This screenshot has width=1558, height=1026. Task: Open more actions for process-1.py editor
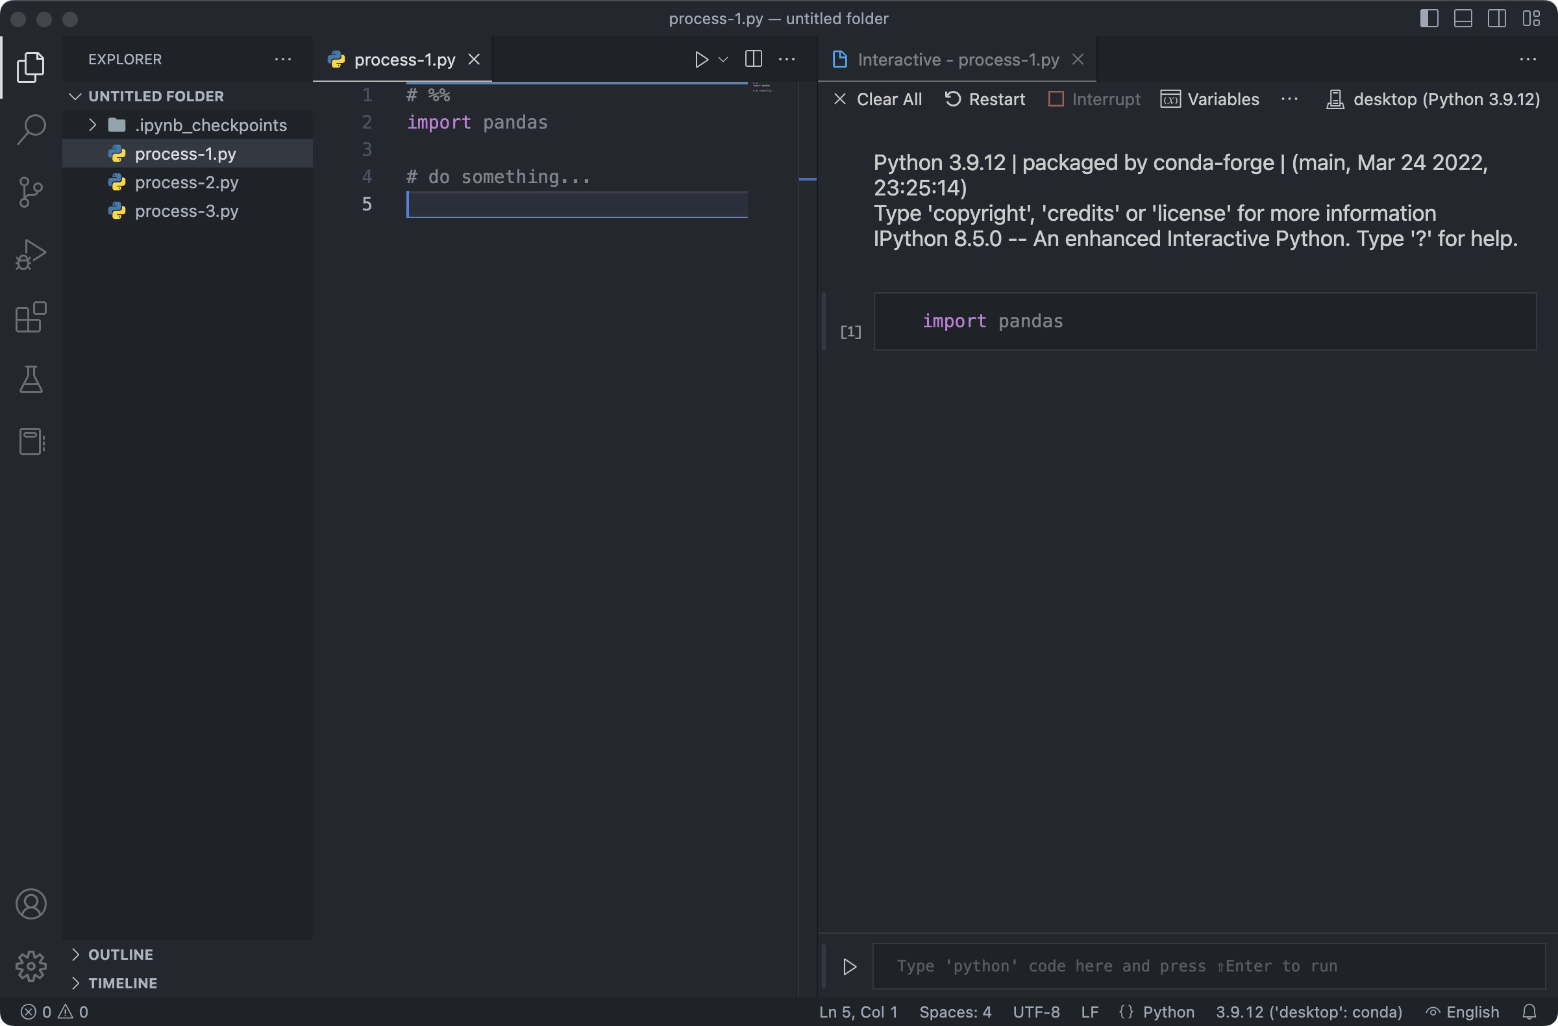coord(786,60)
